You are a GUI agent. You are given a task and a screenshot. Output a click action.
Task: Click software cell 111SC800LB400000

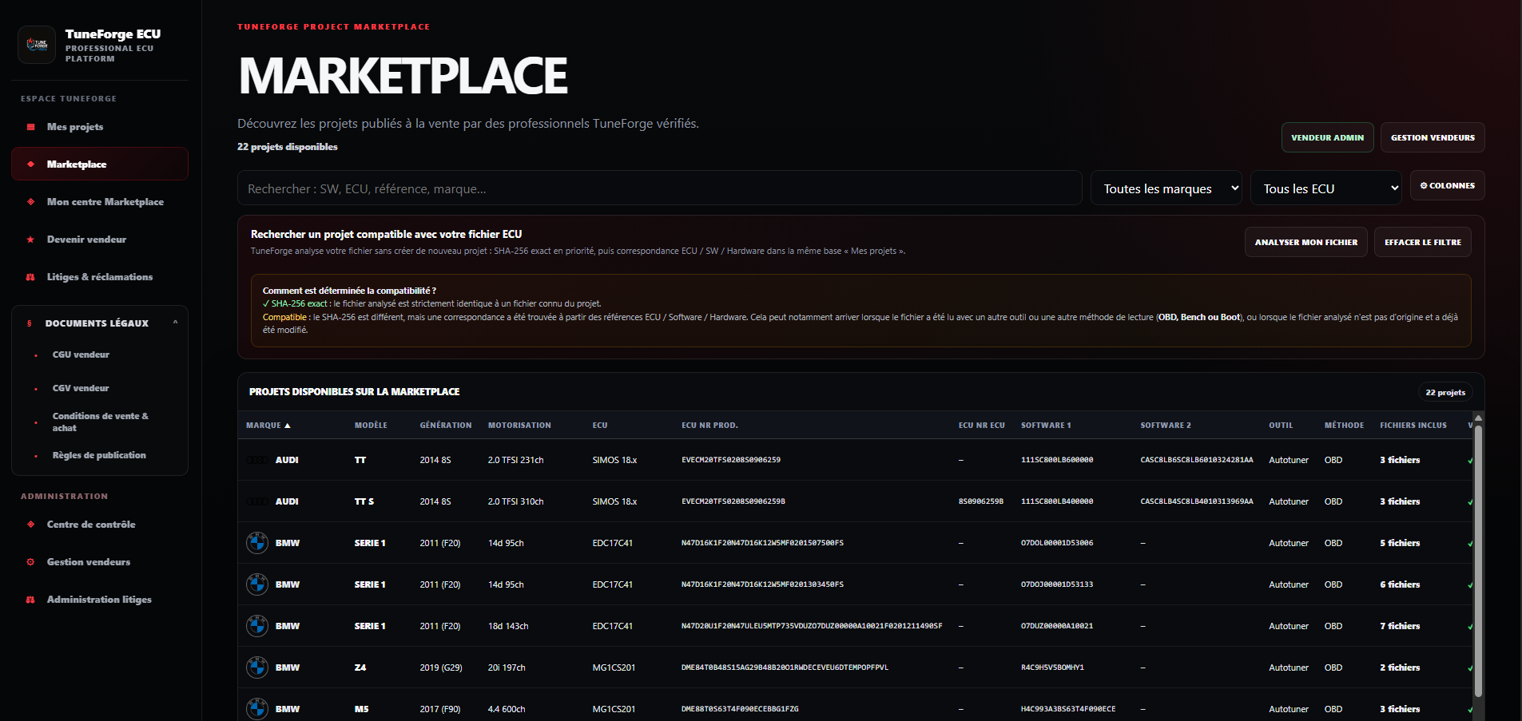[1057, 501]
